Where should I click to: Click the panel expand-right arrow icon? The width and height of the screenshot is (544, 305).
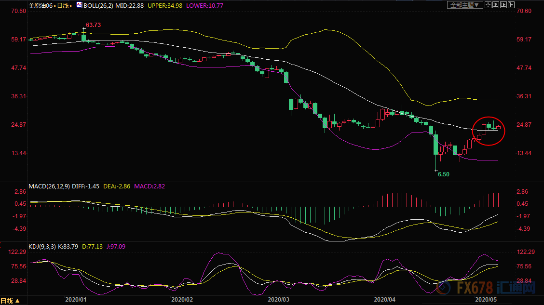[511, 5]
